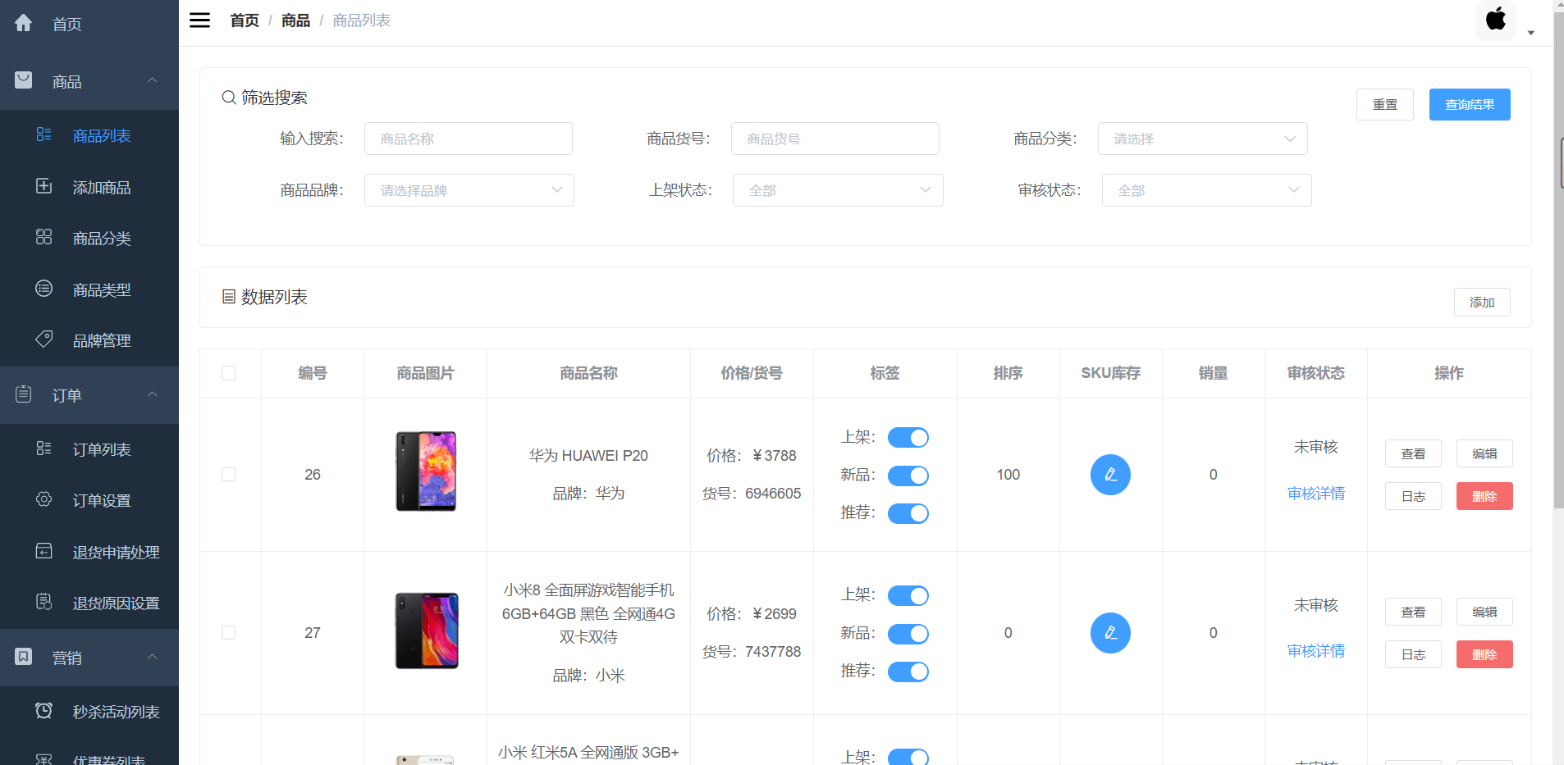Collapse the 订单 sidebar section chevron
Screen dimensions: 1564x765
pos(152,394)
